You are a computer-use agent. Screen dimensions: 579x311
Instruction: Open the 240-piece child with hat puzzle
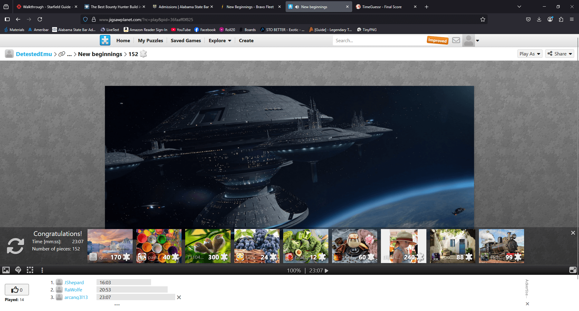point(403,246)
